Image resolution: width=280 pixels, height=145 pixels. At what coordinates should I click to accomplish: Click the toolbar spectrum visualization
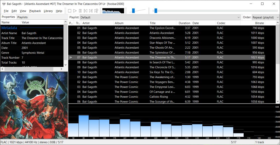pos(113,11)
